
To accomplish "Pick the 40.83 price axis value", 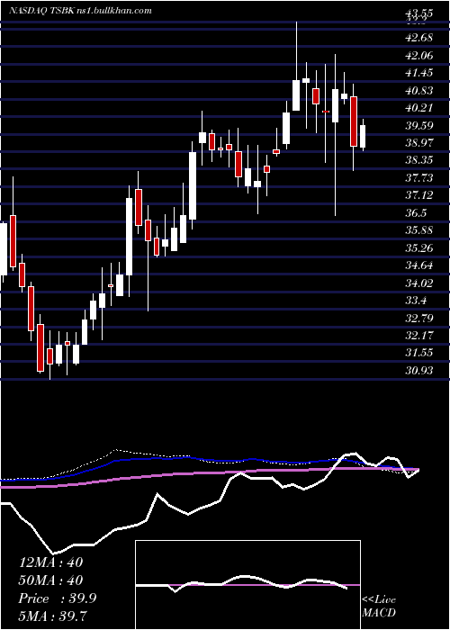I will click(x=418, y=90).
